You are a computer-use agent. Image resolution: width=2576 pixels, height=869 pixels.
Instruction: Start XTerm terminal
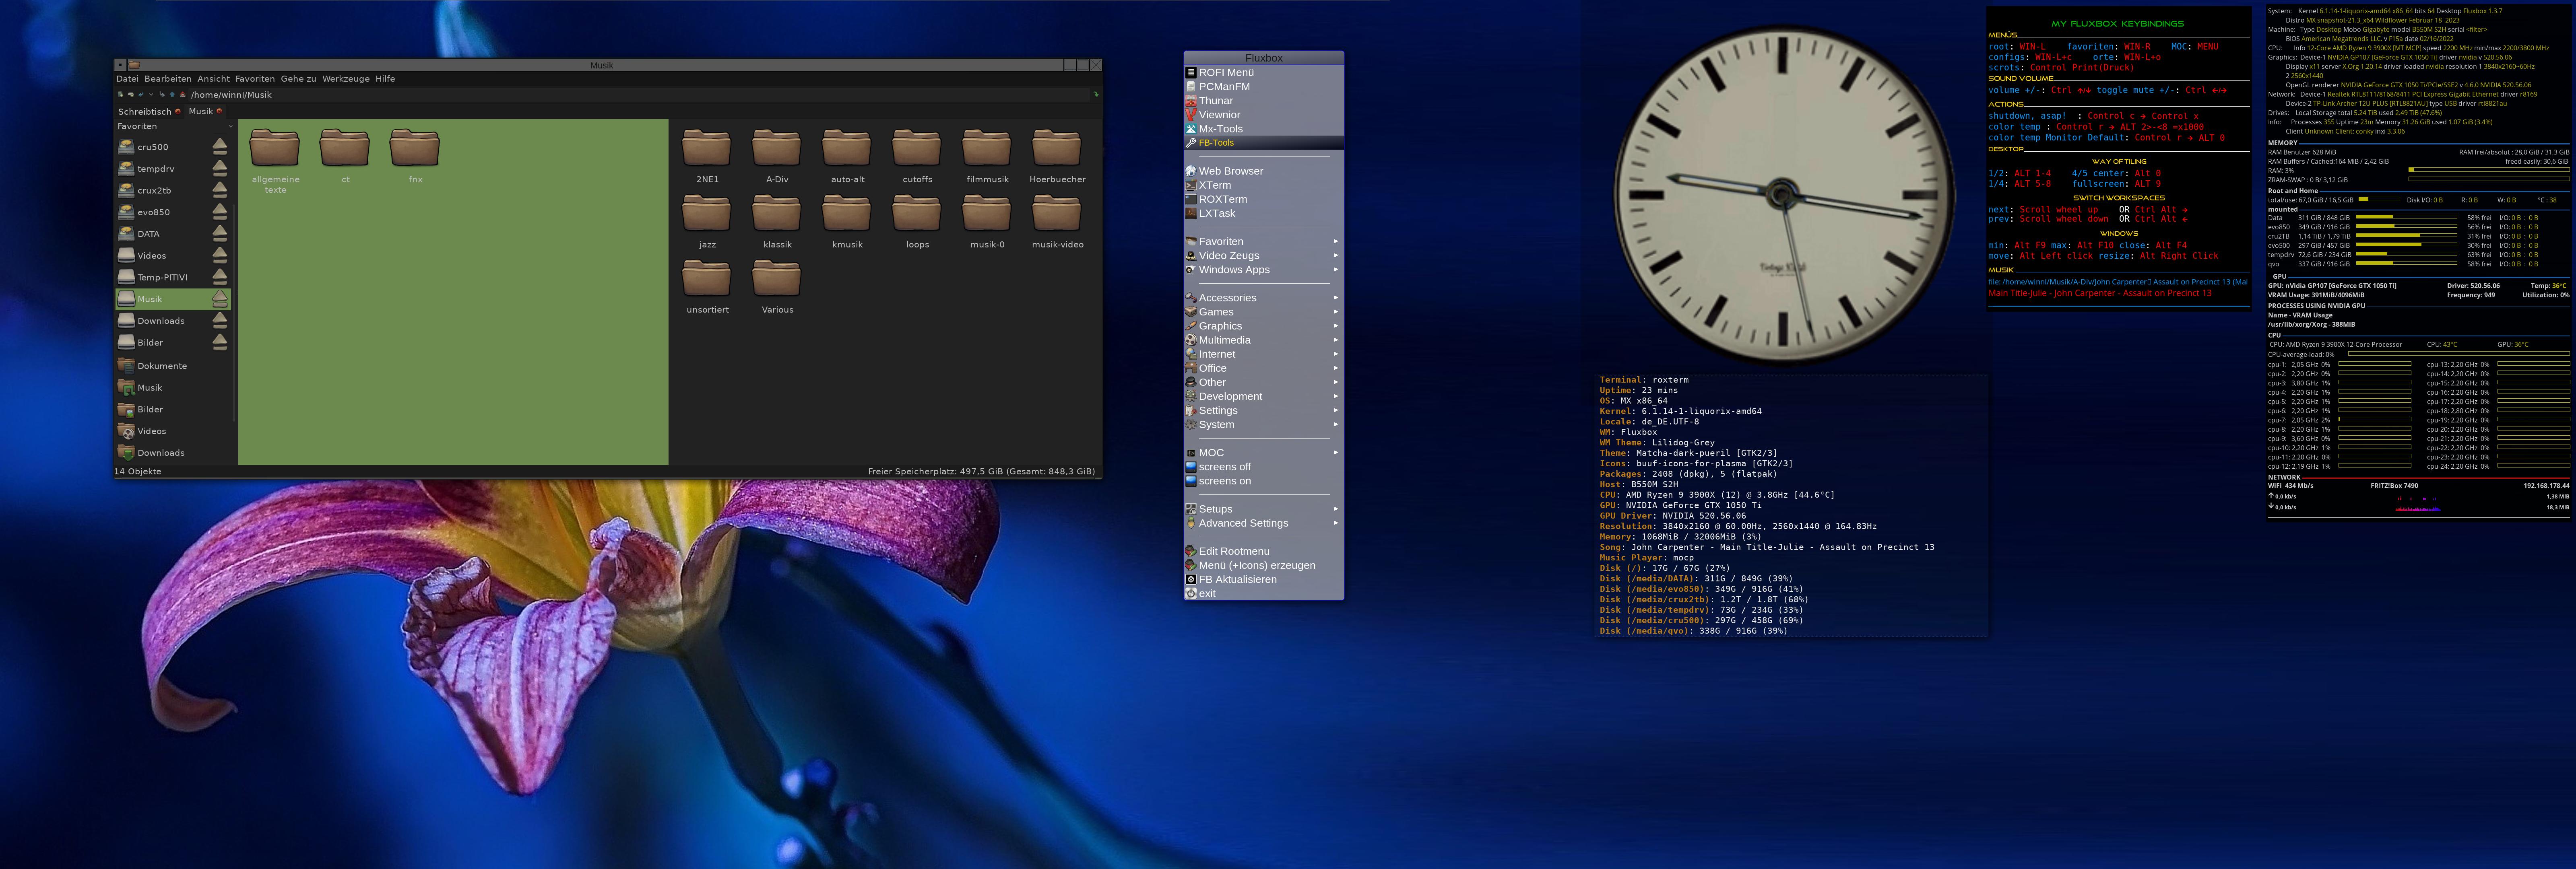click(x=1263, y=185)
